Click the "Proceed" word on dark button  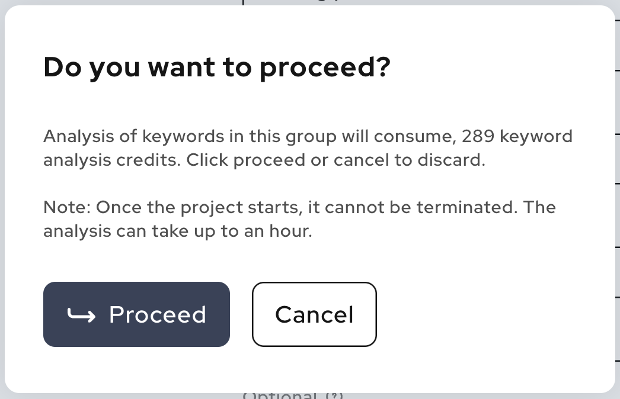tap(158, 315)
